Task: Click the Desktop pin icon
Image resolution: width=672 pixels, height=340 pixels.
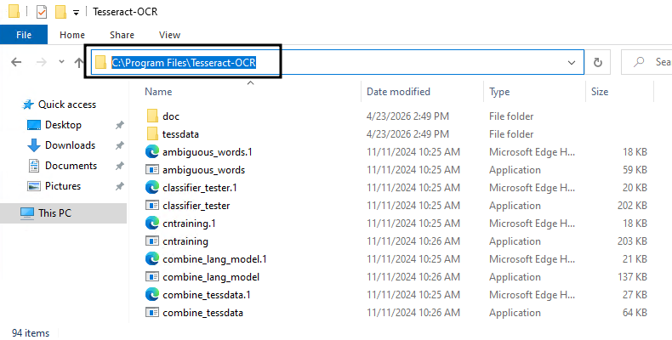Action: coord(120,125)
